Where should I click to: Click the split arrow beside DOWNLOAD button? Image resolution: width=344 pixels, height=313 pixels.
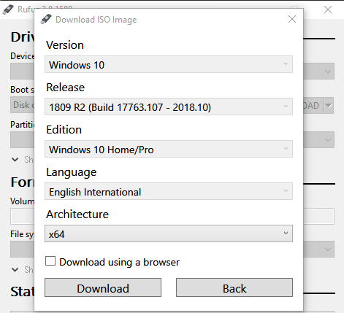[329, 106]
